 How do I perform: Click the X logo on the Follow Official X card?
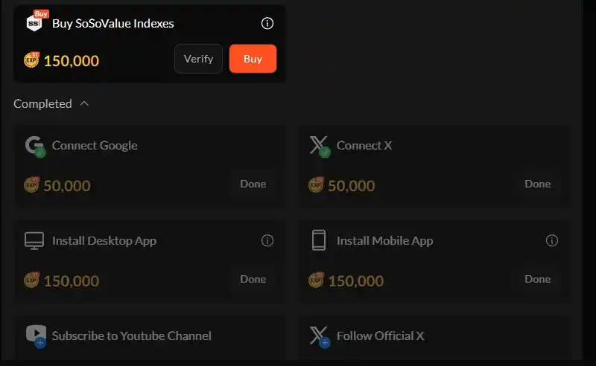pyautogui.click(x=320, y=336)
